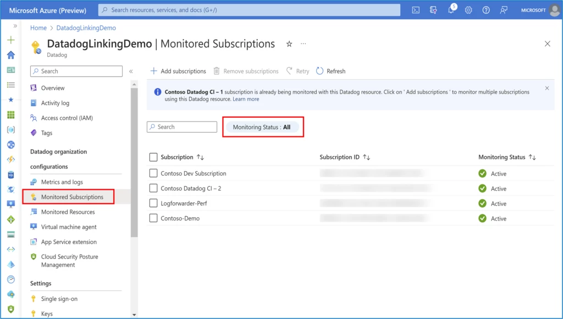
Task: Dismiss the info banner with X
Action: [547, 89]
